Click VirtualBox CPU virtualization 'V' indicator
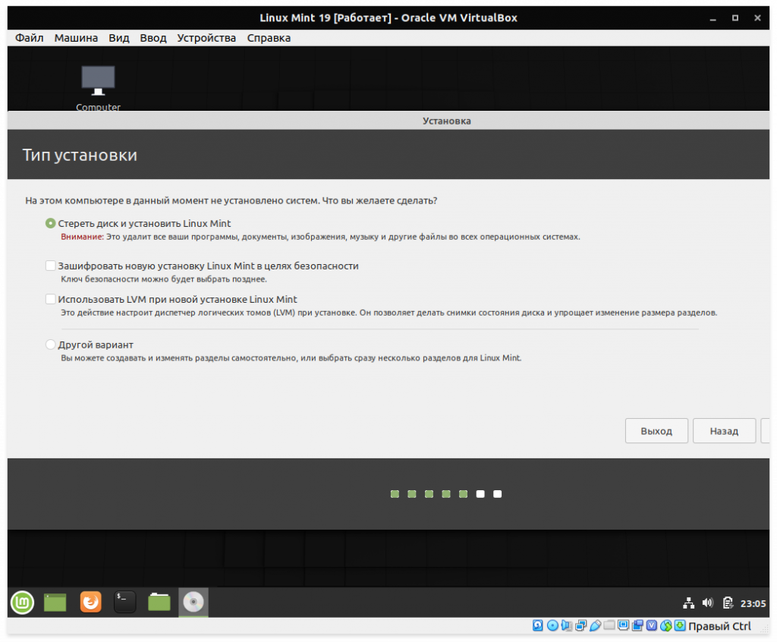777x642 pixels. pyautogui.click(x=652, y=625)
